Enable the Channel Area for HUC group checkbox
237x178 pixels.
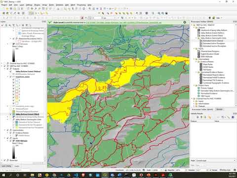[4, 63]
